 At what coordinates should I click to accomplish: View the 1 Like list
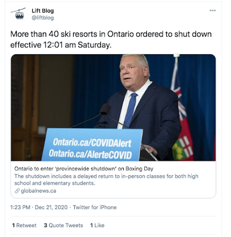click(97, 226)
